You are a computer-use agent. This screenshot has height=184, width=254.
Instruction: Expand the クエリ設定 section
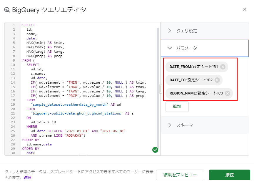[x=205, y=31]
